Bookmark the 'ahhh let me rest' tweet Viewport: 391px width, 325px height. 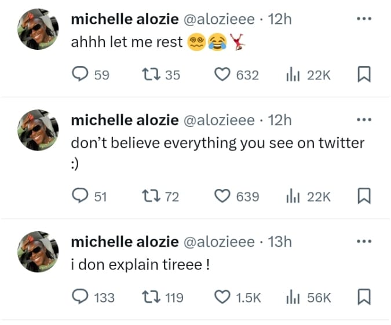[x=364, y=74]
